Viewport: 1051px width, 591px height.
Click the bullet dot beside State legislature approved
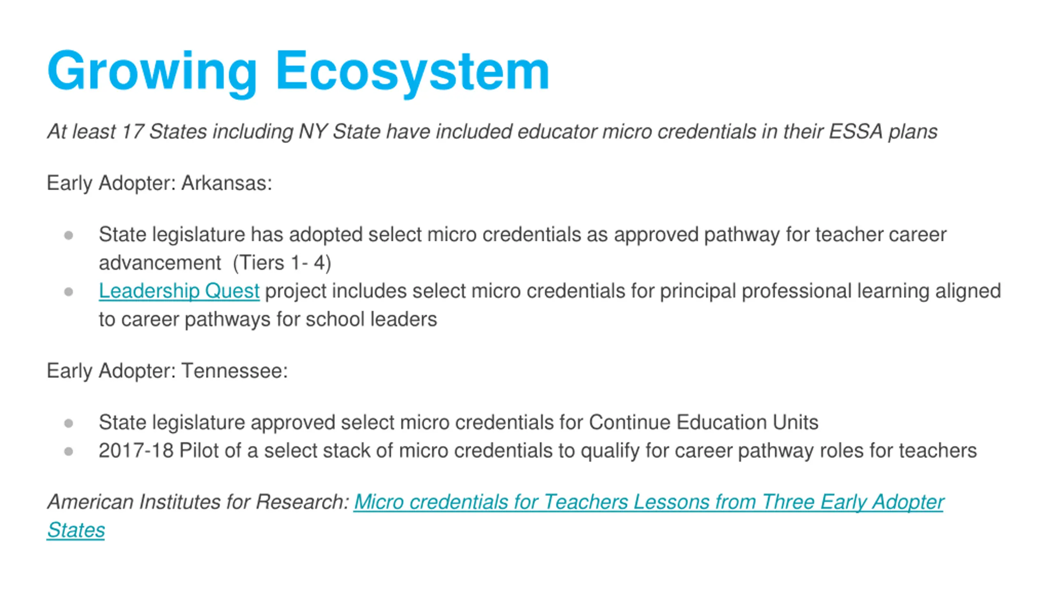coord(69,423)
